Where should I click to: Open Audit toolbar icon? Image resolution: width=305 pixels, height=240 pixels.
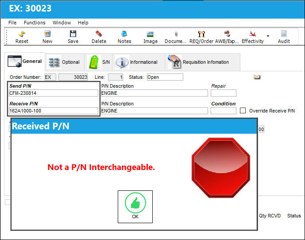pos(284,37)
